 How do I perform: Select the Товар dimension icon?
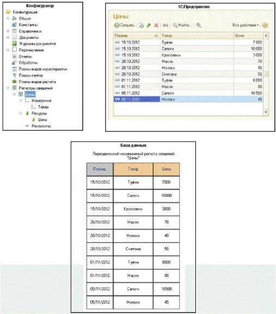click(33, 107)
